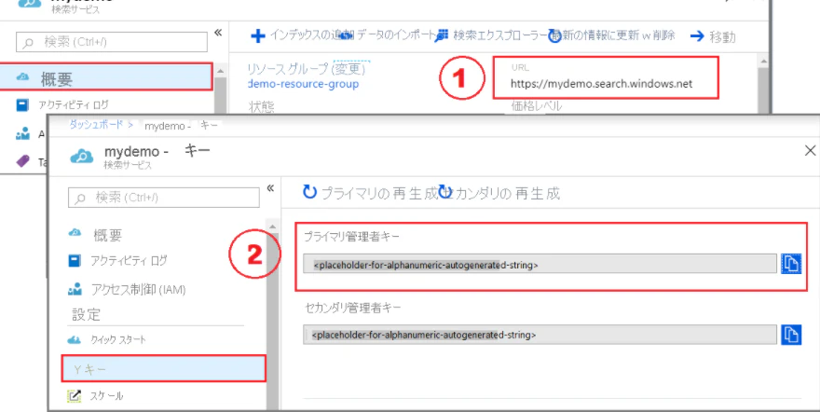Click 削除 in back window toolbar
This screenshot has width=820, height=412.
click(x=663, y=35)
